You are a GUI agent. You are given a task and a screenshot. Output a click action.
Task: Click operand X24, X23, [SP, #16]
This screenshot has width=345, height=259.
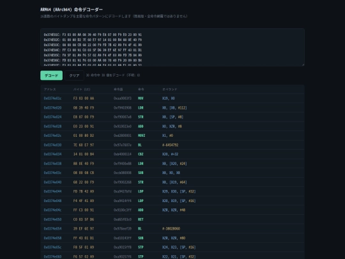tap(179, 247)
